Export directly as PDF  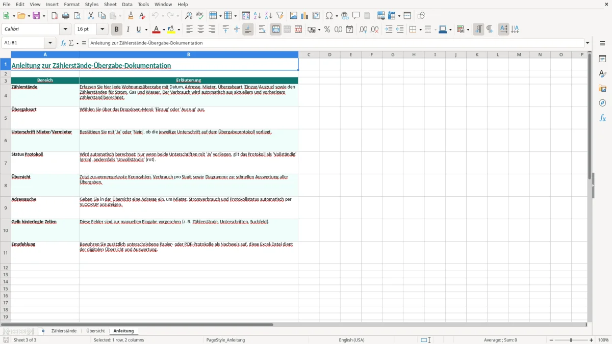coord(55,16)
